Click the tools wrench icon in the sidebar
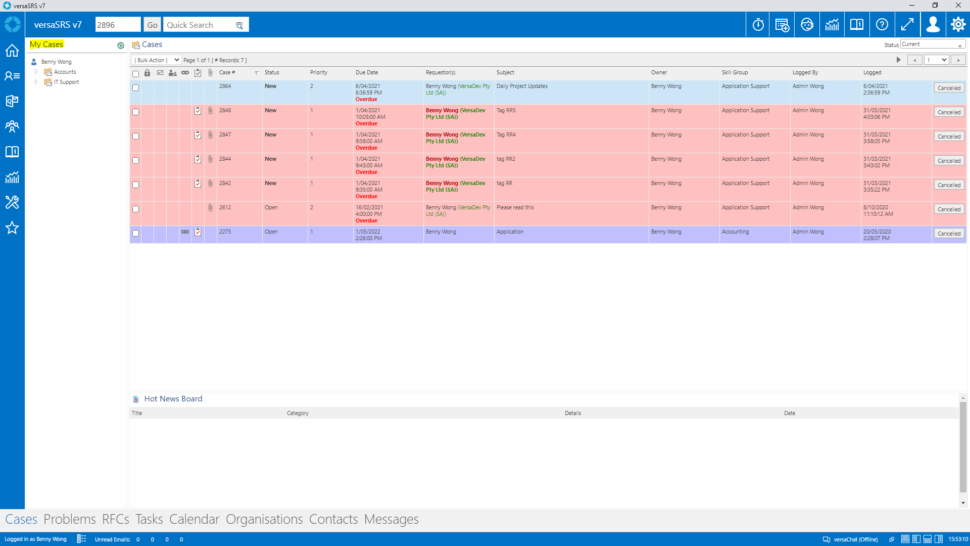The height and width of the screenshot is (546, 970). click(12, 202)
